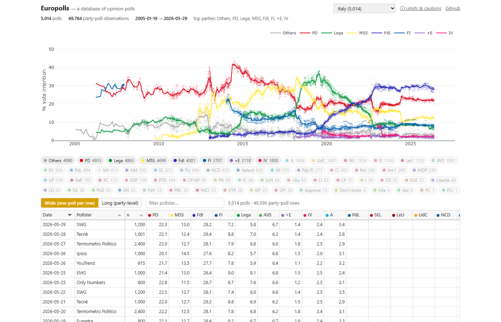Enable the SI 1142 party chip
The width and height of the screenshot is (501, 322).
tap(384, 161)
